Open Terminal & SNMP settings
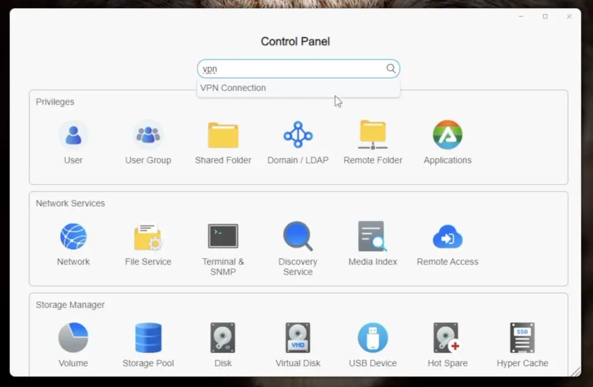Image resolution: width=593 pixels, height=387 pixels. click(223, 237)
